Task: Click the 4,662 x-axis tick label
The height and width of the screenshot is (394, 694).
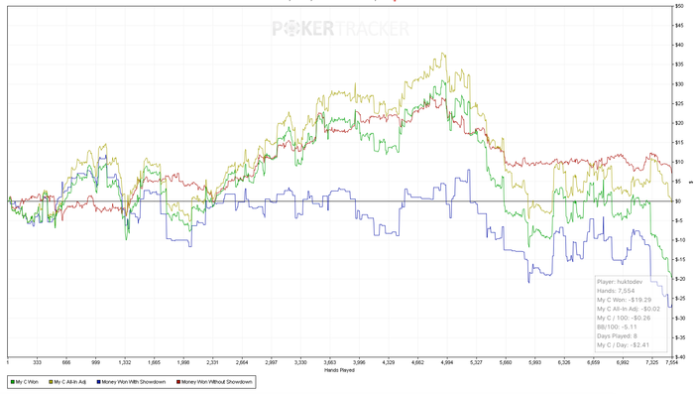Action: 417,362
